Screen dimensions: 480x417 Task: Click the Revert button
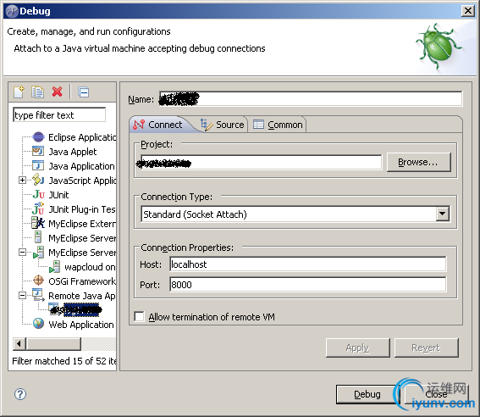[x=427, y=347]
